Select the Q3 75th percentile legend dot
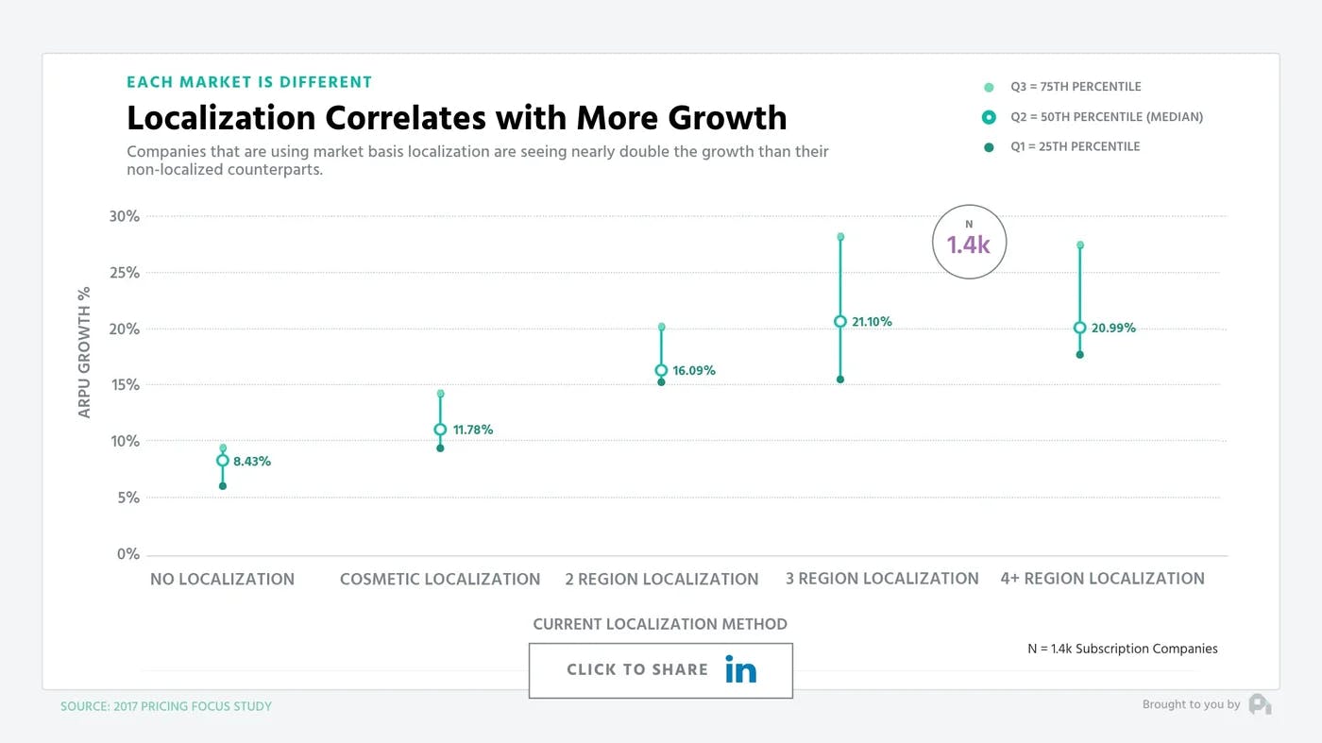This screenshot has width=1322, height=743. [x=989, y=87]
